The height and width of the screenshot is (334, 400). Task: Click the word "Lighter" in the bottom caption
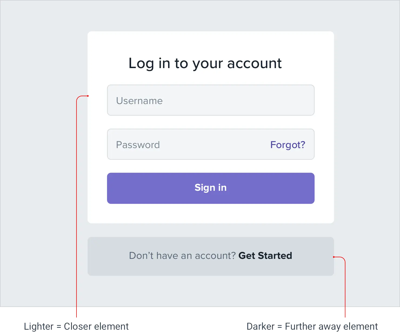click(x=39, y=326)
